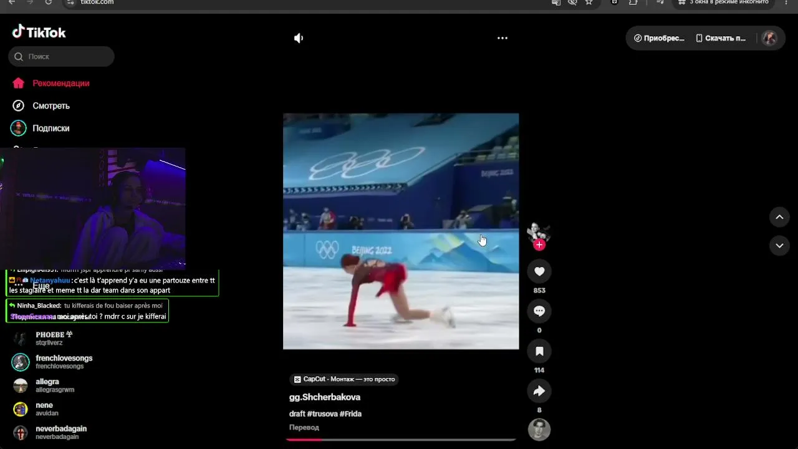Click the figure skating video to pause
The height and width of the screenshot is (449, 798).
pyautogui.click(x=401, y=231)
